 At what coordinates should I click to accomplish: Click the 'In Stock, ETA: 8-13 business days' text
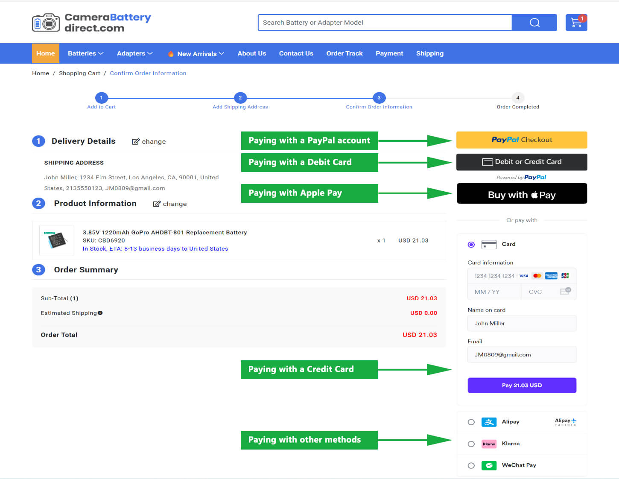(x=155, y=249)
